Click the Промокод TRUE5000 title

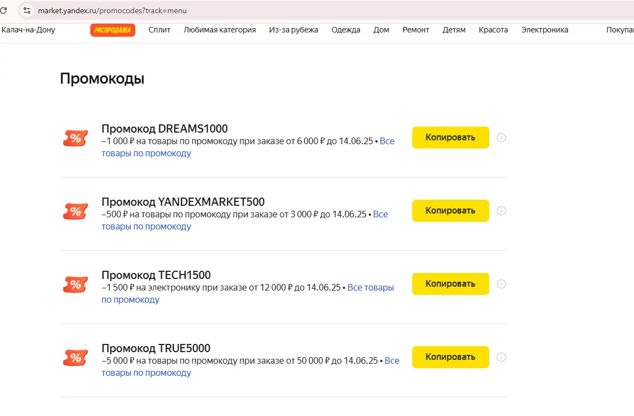tap(156, 348)
